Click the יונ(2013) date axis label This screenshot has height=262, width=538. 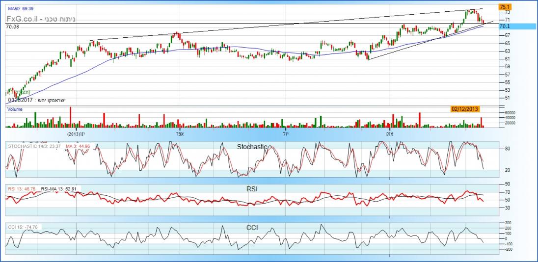(x=76, y=133)
